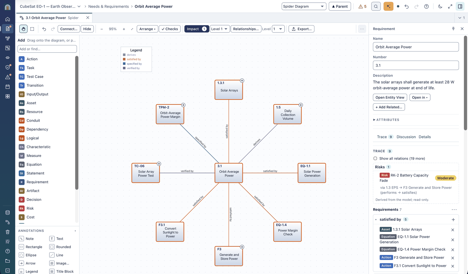Image resolution: width=468 pixels, height=274 pixels.
Task: Open the trash icon in the left sidebar
Action: (x=8, y=232)
